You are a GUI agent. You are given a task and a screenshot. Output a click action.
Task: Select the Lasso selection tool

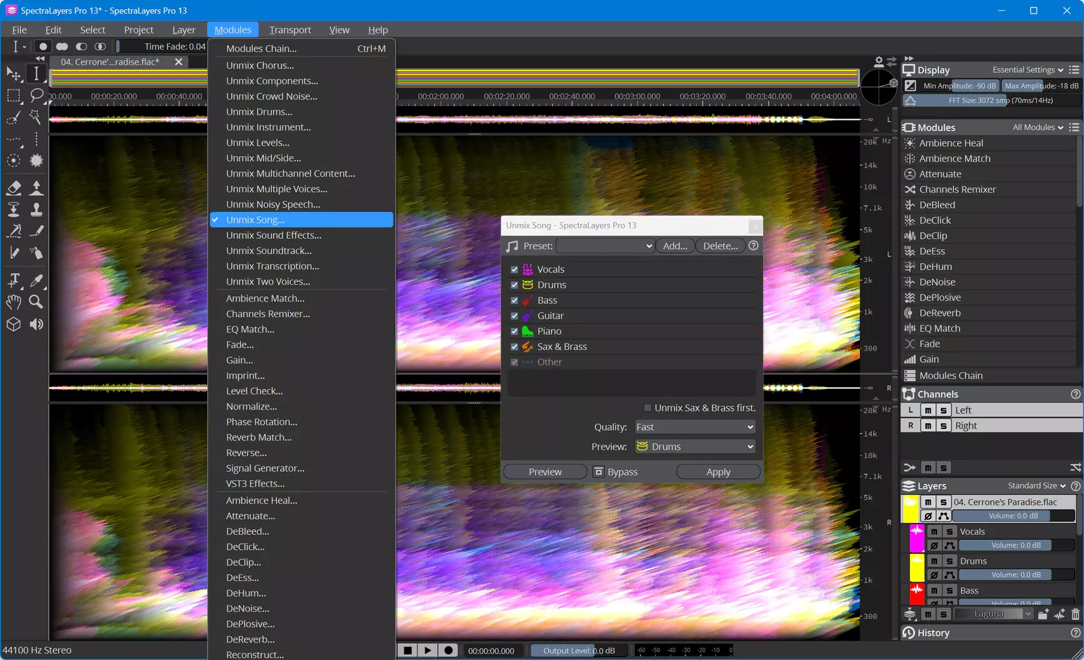pos(36,95)
